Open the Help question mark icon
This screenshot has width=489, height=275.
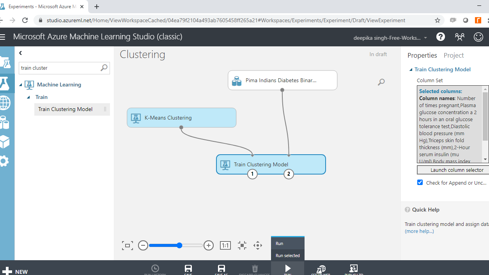[441, 37]
